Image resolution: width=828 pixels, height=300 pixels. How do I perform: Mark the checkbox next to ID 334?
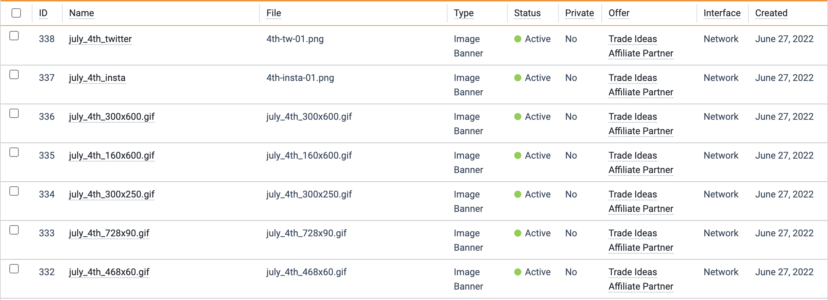tap(14, 191)
